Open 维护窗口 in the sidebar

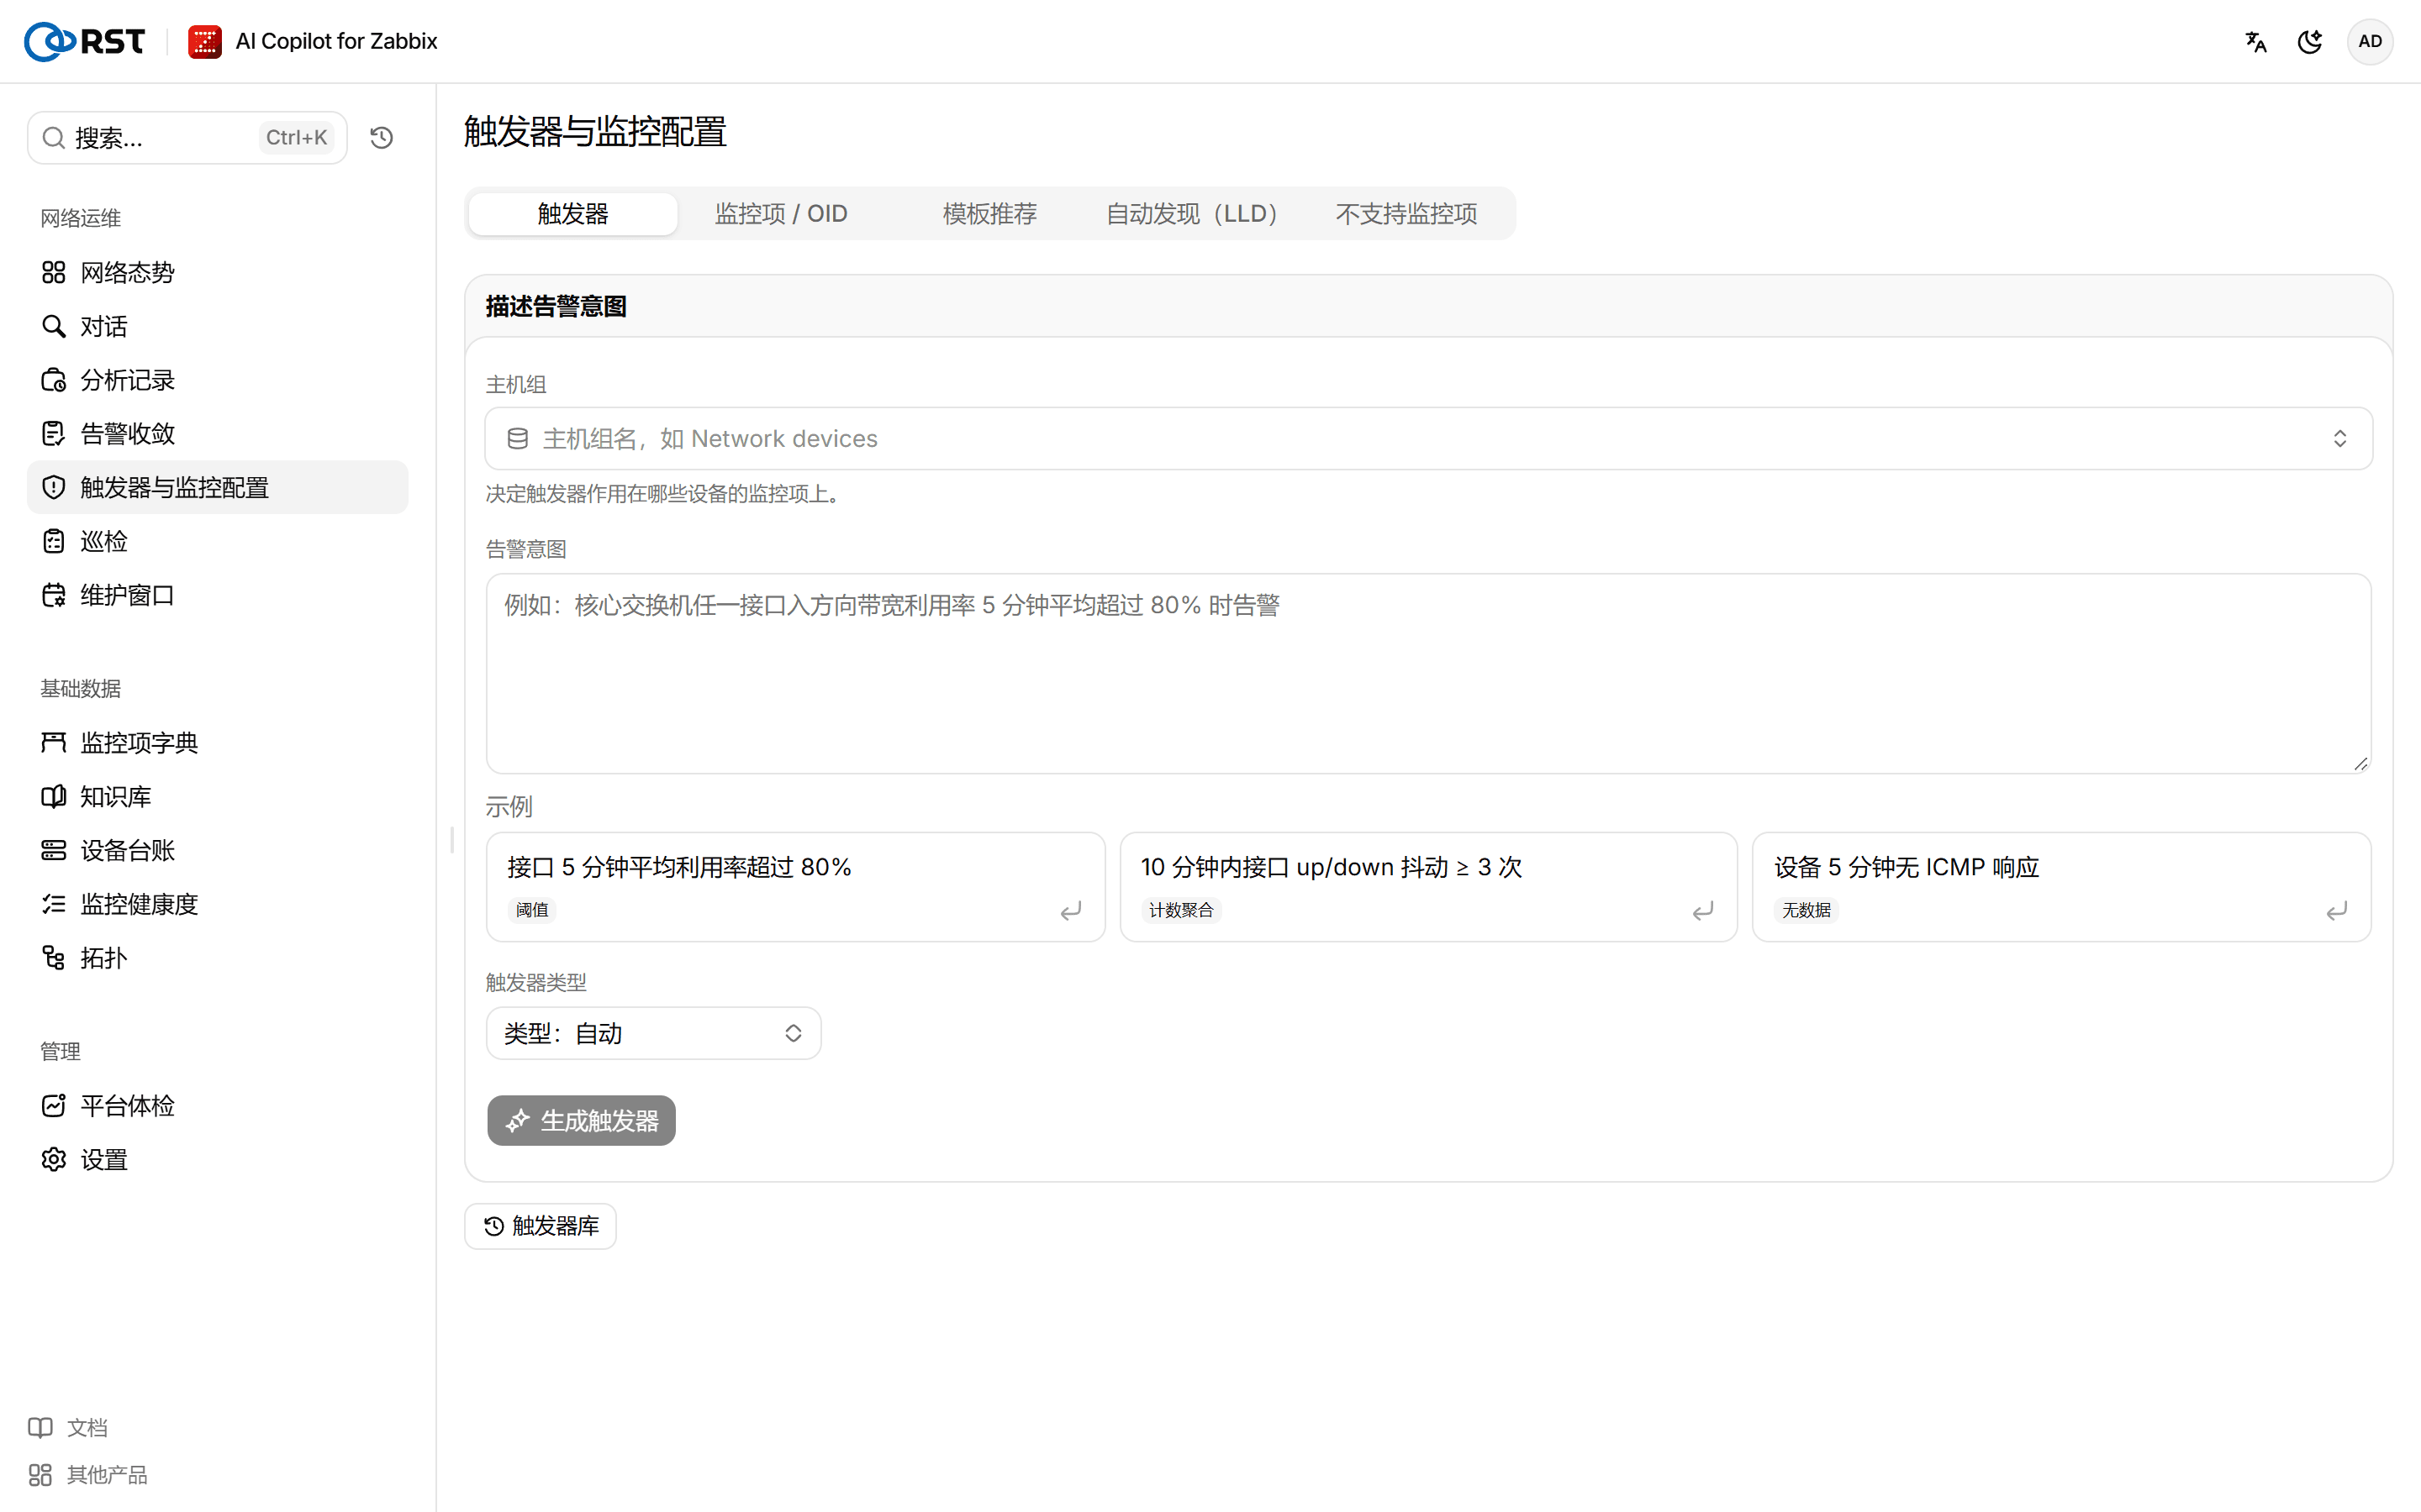pyautogui.click(x=217, y=595)
